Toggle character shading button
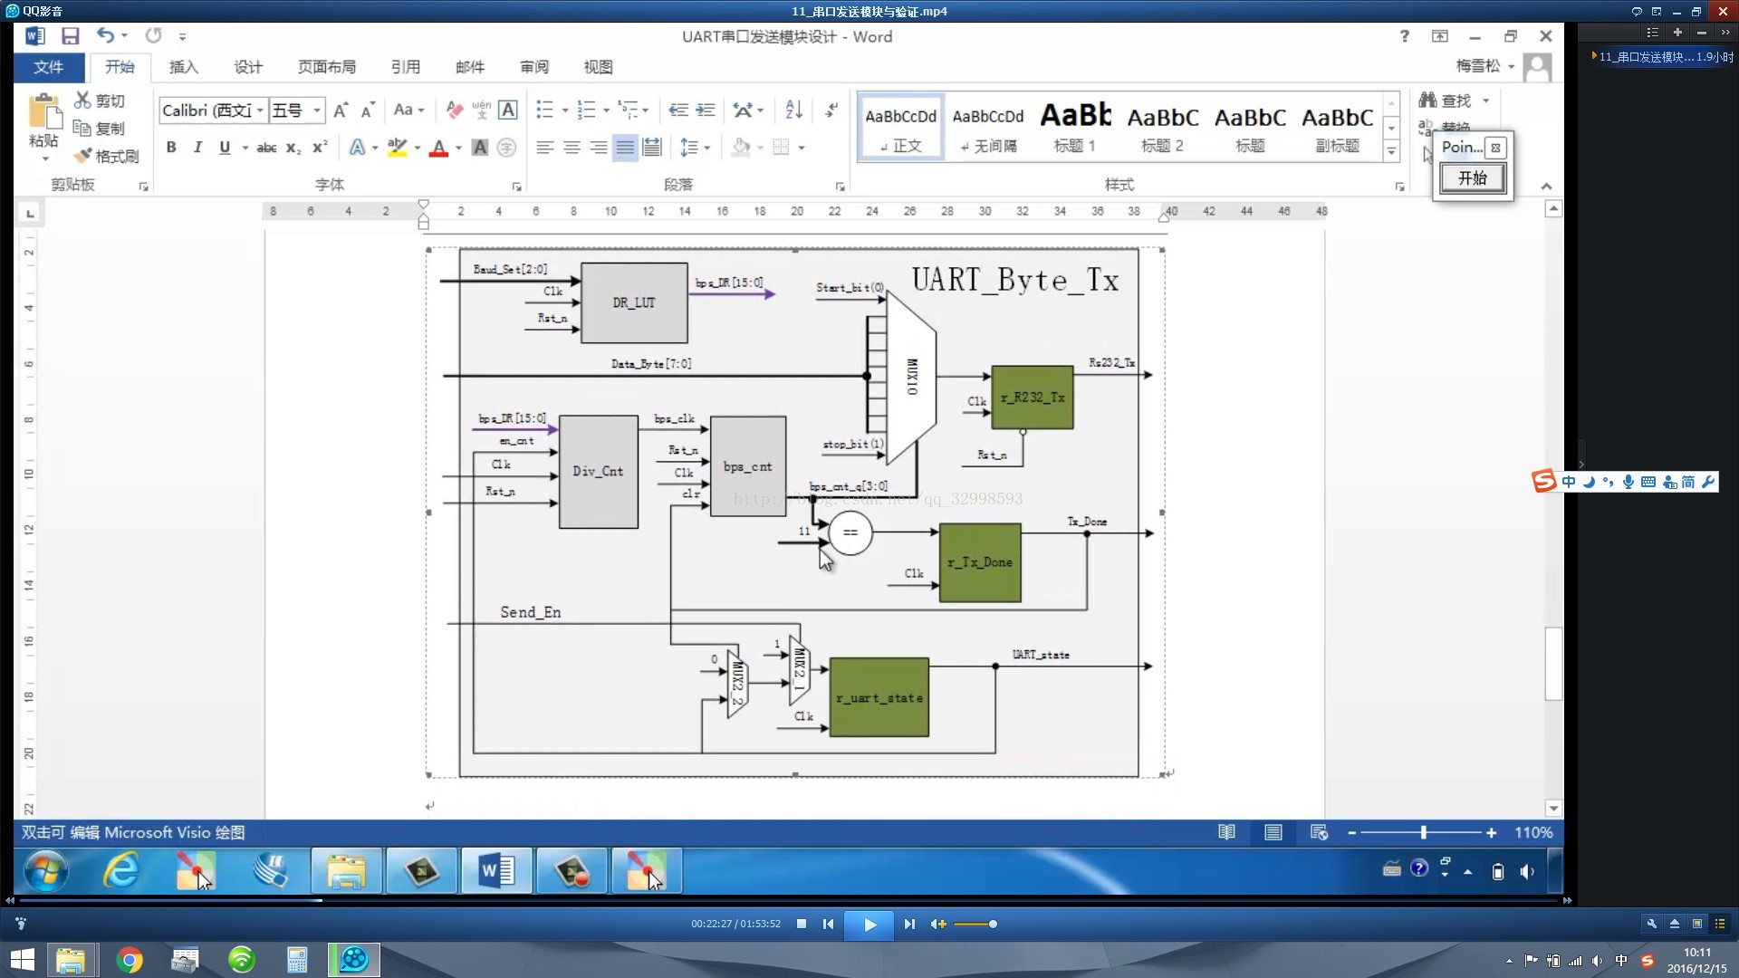Viewport: 1739px width, 978px height. click(480, 148)
